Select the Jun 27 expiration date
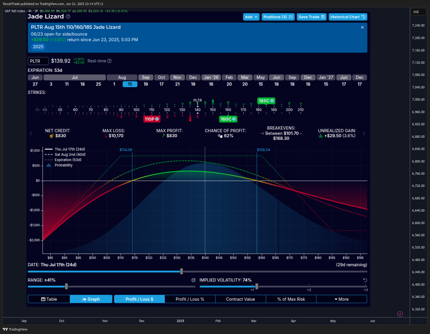The width and height of the screenshot is (430, 334). (35, 84)
